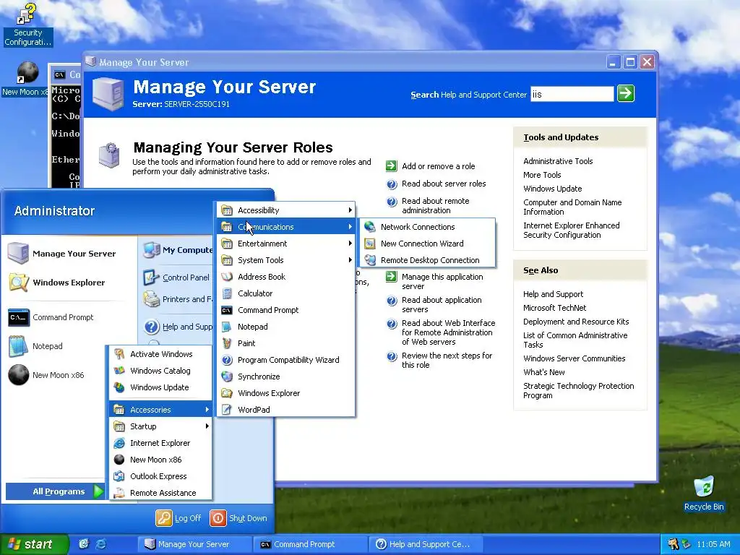Click the Log Off button

tap(179, 518)
